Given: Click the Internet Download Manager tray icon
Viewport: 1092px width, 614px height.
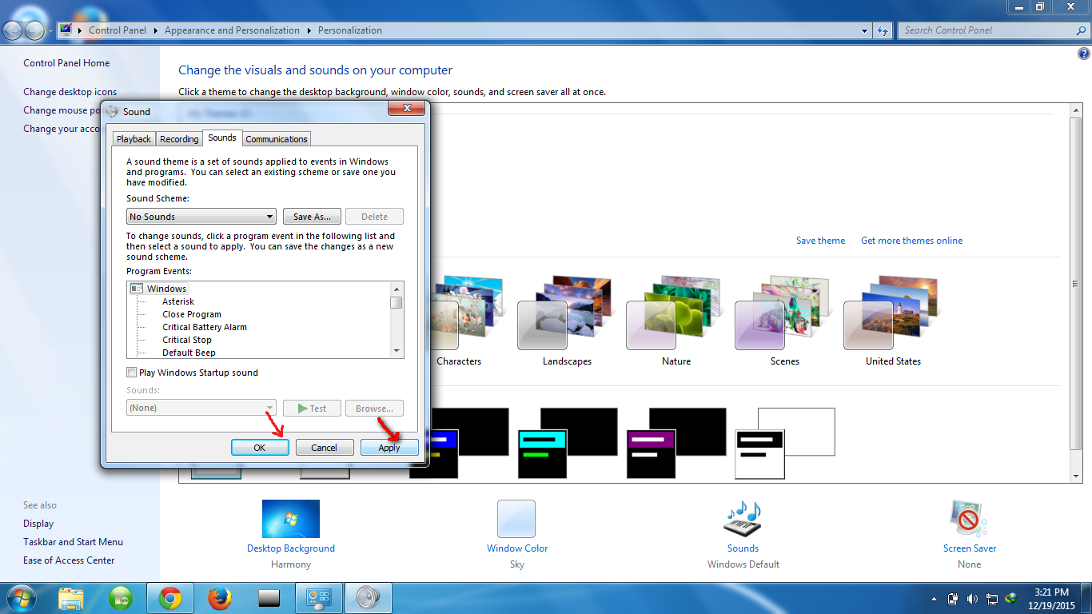Looking at the screenshot, I should point(1011,598).
